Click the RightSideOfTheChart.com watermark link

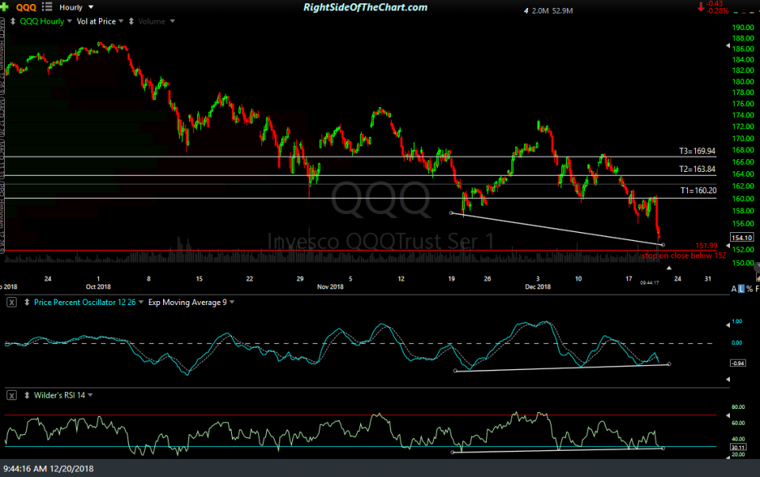click(x=364, y=6)
